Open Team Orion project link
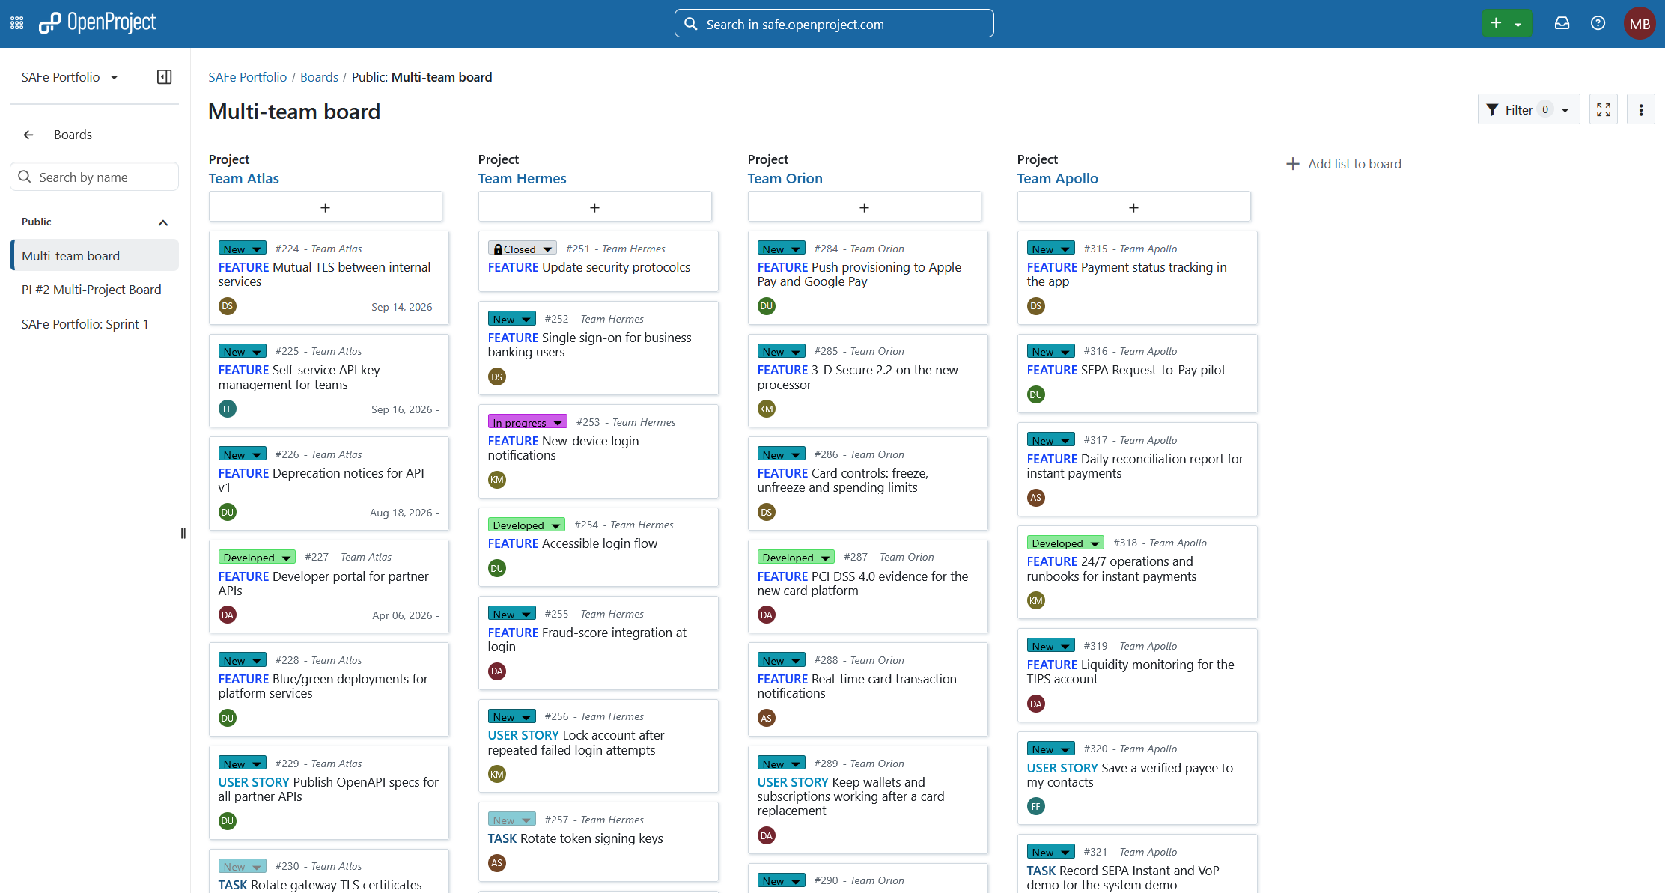The image size is (1665, 893). (785, 178)
